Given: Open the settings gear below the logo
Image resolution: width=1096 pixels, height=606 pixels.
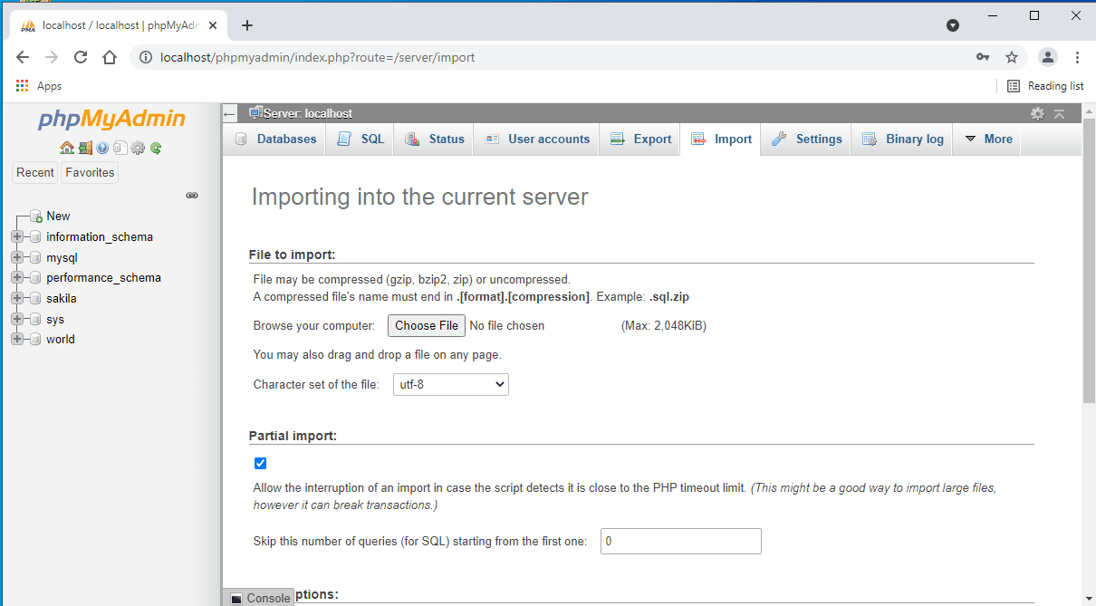Looking at the screenshot, I should pos(139,148).
